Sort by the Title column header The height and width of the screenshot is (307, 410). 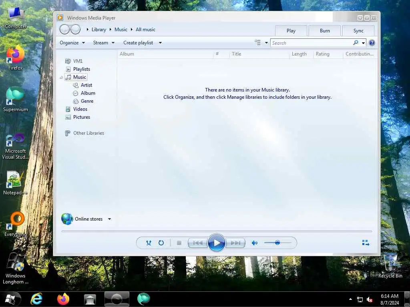(x=259, y=54)
